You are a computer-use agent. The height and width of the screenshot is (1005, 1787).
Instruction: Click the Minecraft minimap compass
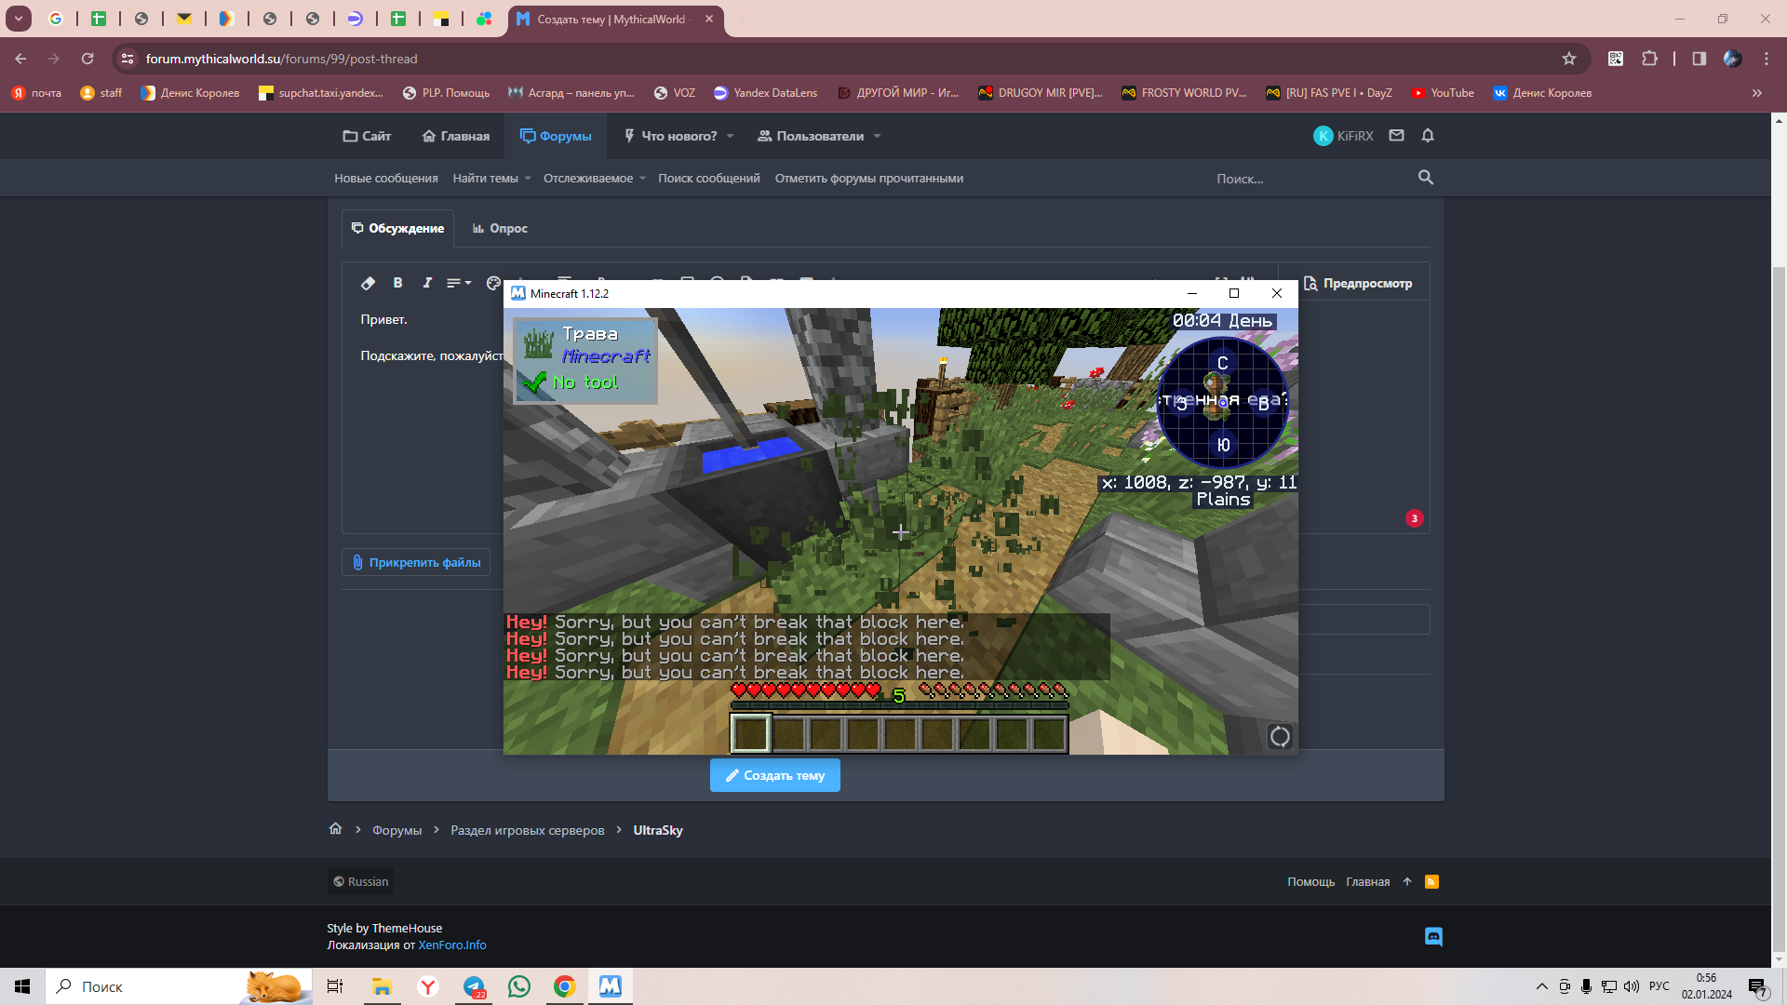[1222, 403]
